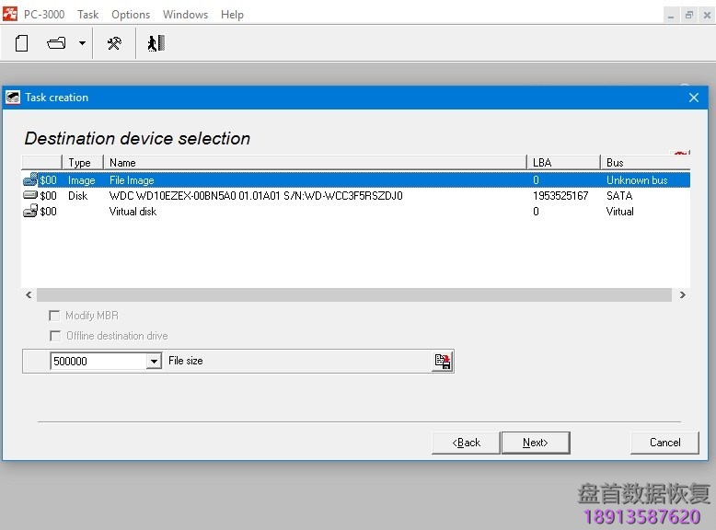Toggle the Modify MBR checkbox
The width and height of the screenshot is (716, 530).
(55, 316)
